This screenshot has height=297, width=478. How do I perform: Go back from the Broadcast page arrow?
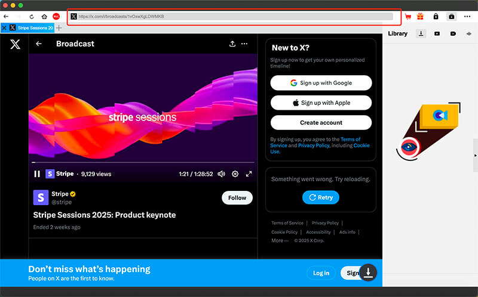tap(39, 44)
